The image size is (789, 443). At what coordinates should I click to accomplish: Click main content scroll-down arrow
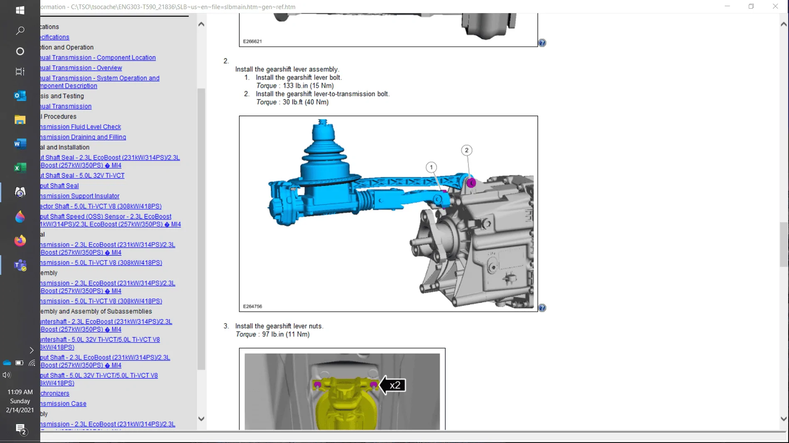coord(784,419)
